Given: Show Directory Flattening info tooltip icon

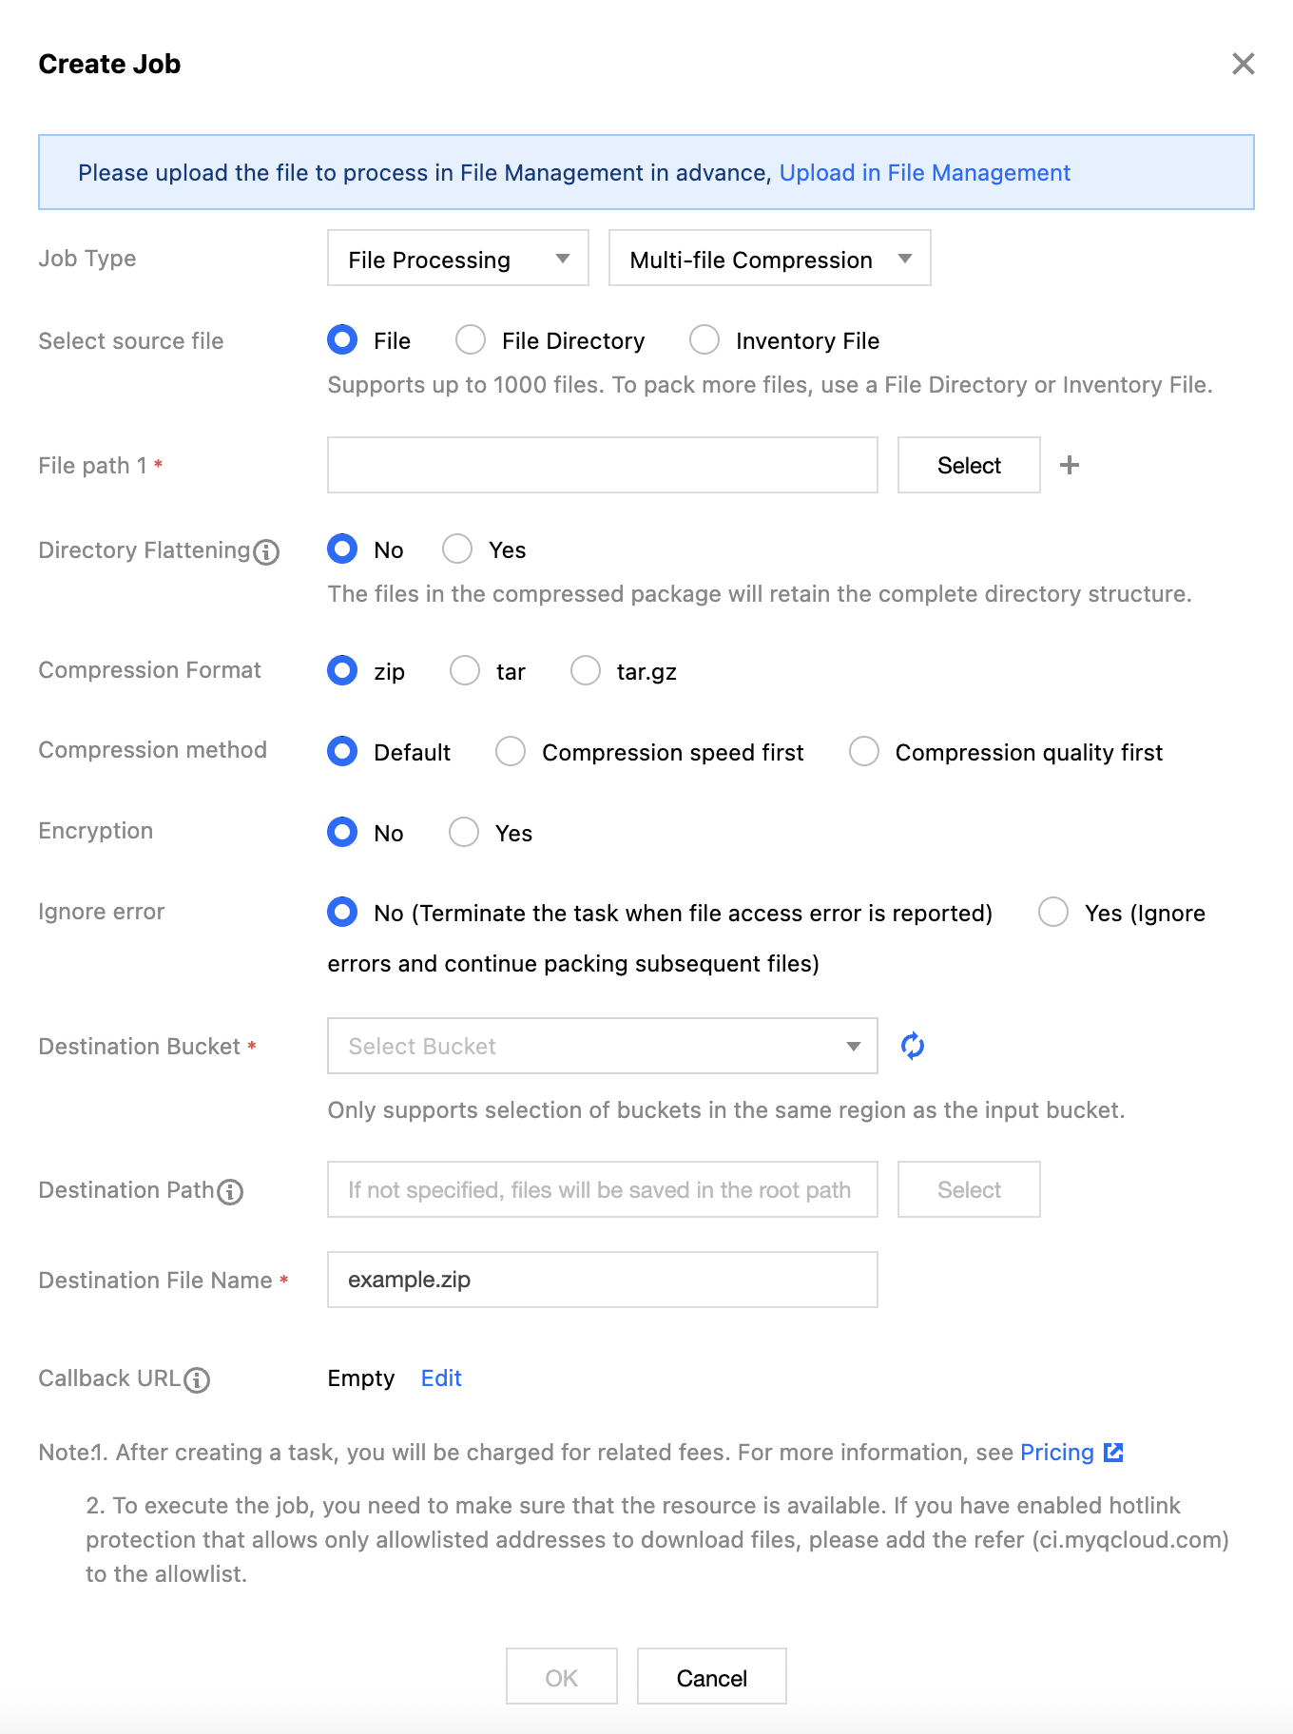Looking at the screenshot, I should (x=267, y=552).
